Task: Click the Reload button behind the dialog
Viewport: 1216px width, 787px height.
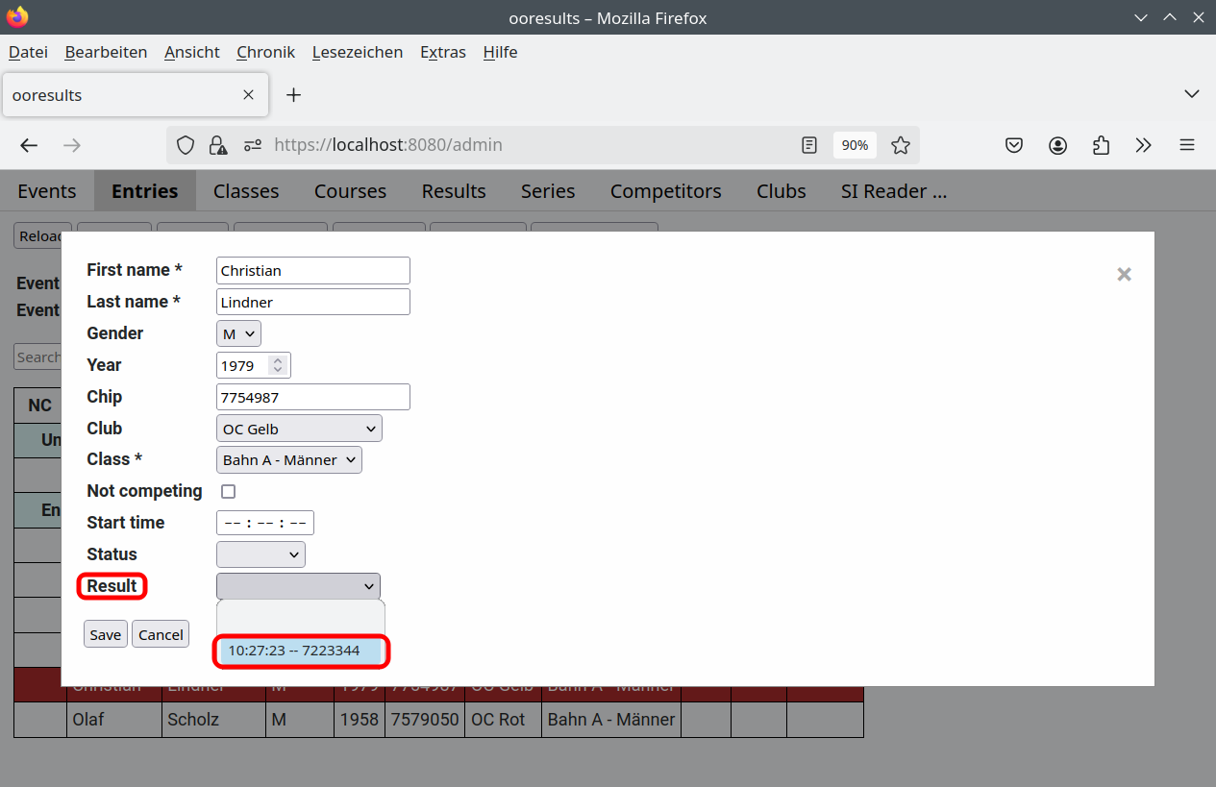Action: pos(39,235)
